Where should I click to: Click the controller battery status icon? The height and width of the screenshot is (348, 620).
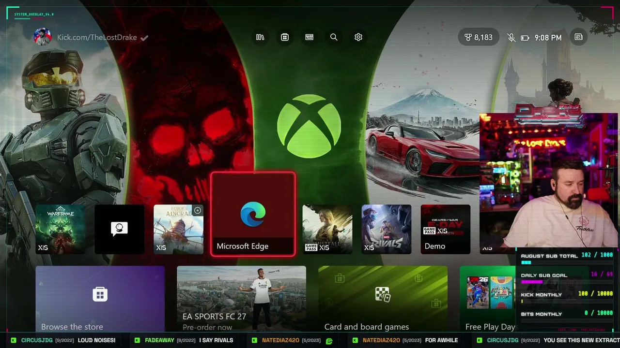click(x=525, y=38)
